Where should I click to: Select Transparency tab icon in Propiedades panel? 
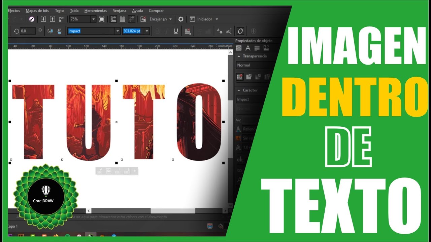(x=239, y=48)
